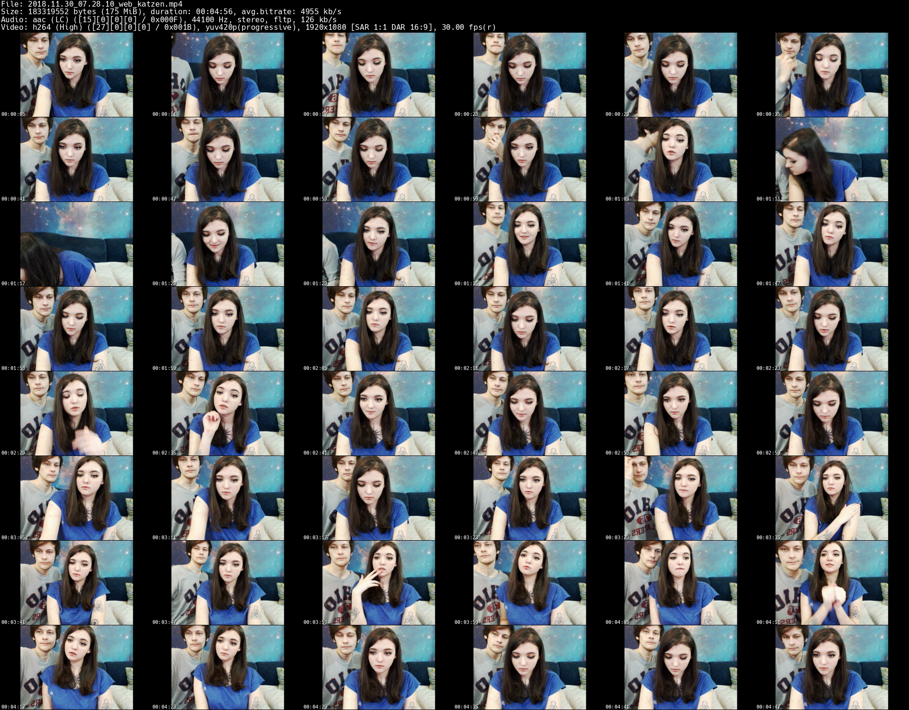Pick the thumbnail marked 00:02:23
This screenshot has height=710, width=909.
coord(831,329)
